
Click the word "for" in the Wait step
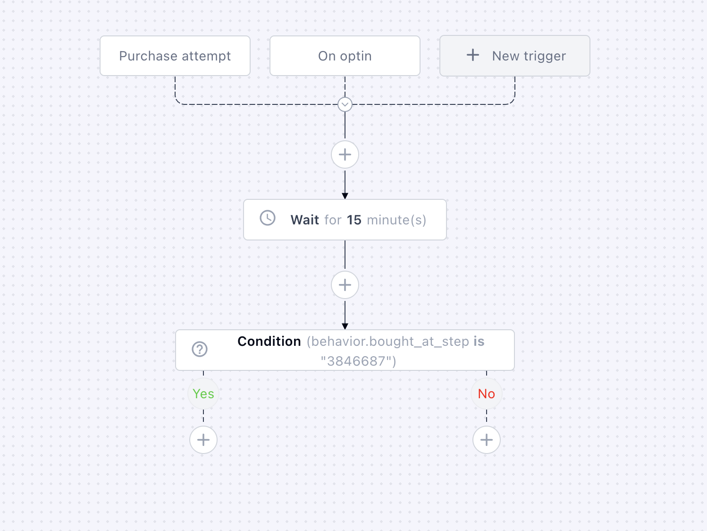coord(333,220)
